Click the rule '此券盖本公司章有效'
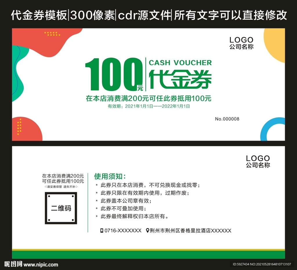The width and height of the screenshot is (297, 270). click(x=125, y=201)
